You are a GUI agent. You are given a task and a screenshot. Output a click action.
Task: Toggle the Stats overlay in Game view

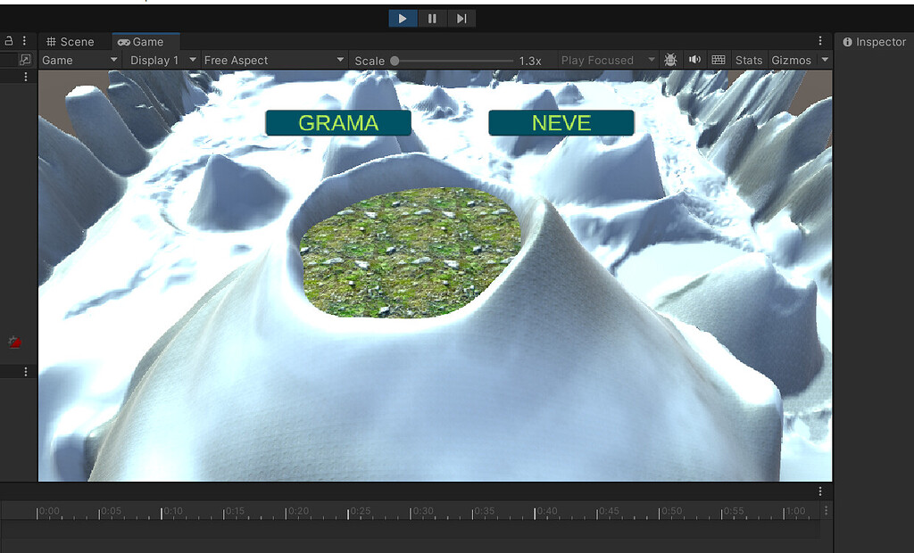pos(748,60)
